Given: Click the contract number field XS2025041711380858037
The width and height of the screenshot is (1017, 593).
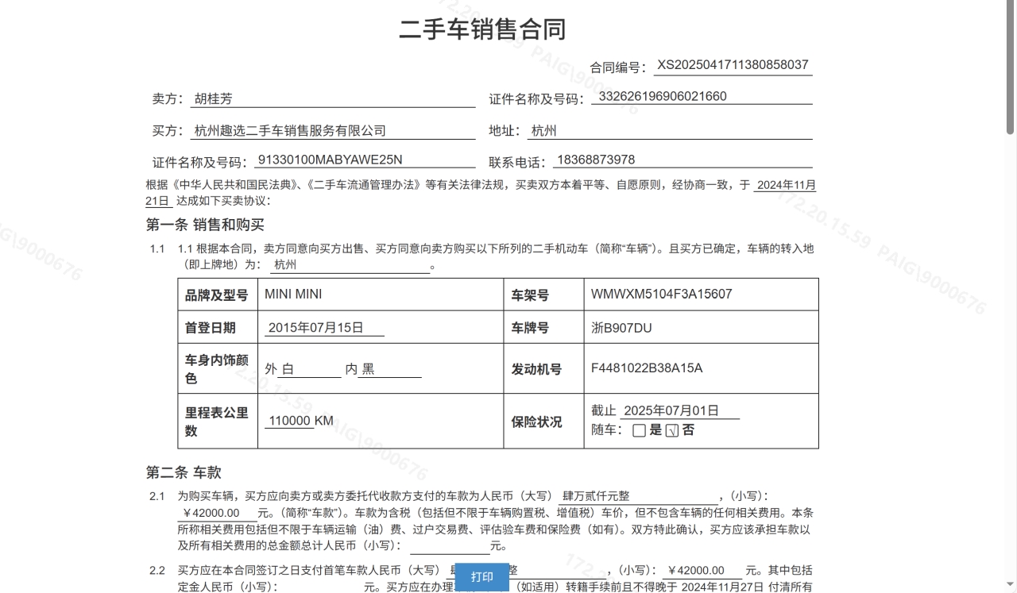Looking at the screenshot, I should point(733,66).
